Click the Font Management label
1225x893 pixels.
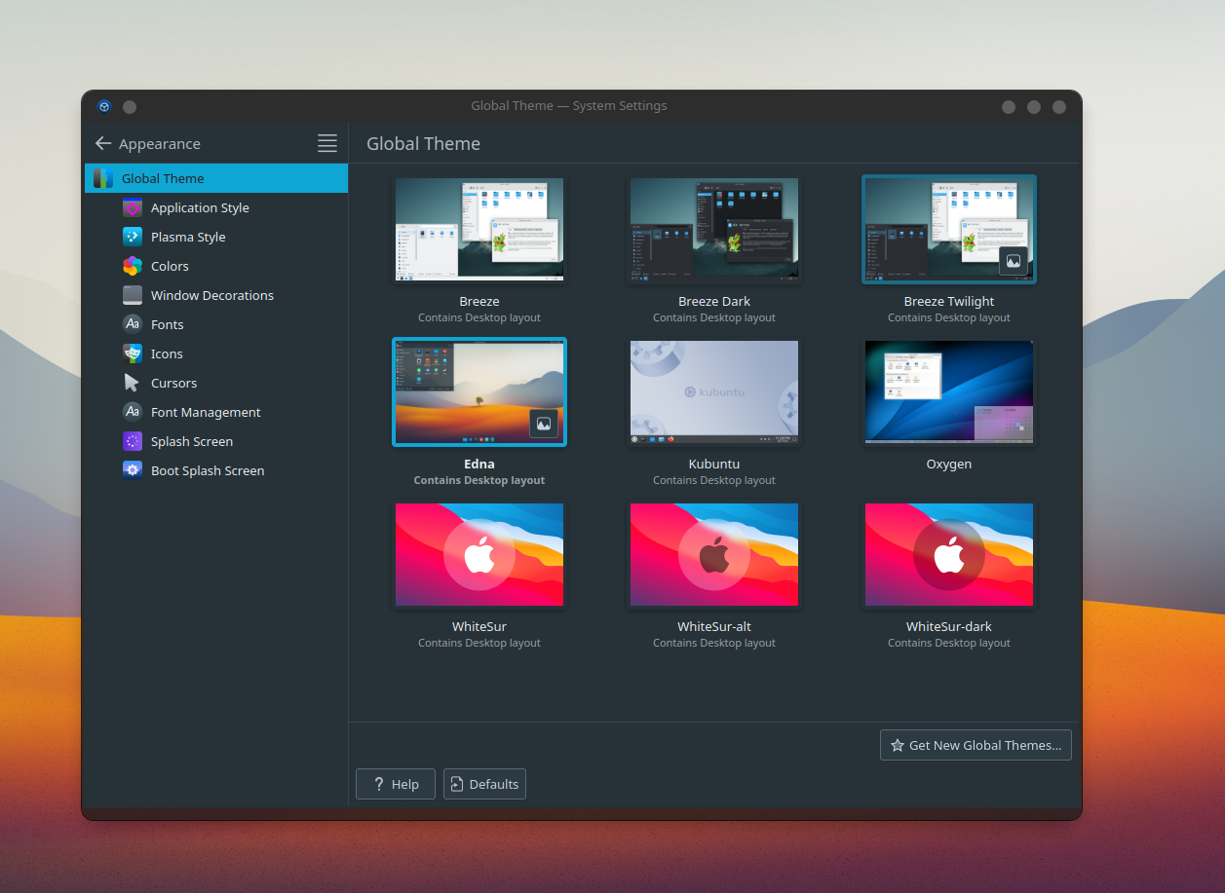point(206,412)
